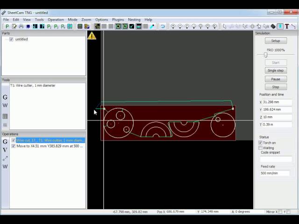Click the yellow shapes view icon in toolbar
Image resolution: width=299 pixels, height=224 pixels.
[97, 26]
